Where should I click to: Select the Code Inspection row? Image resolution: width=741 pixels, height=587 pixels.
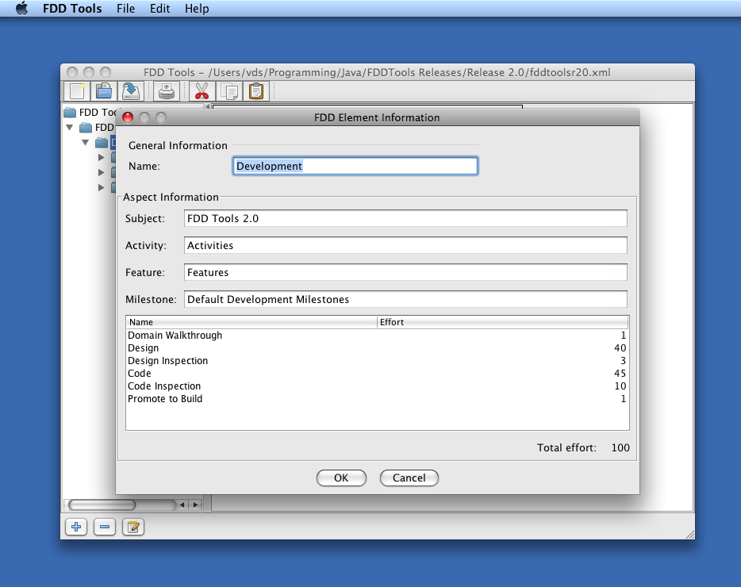tap(377, 386)
